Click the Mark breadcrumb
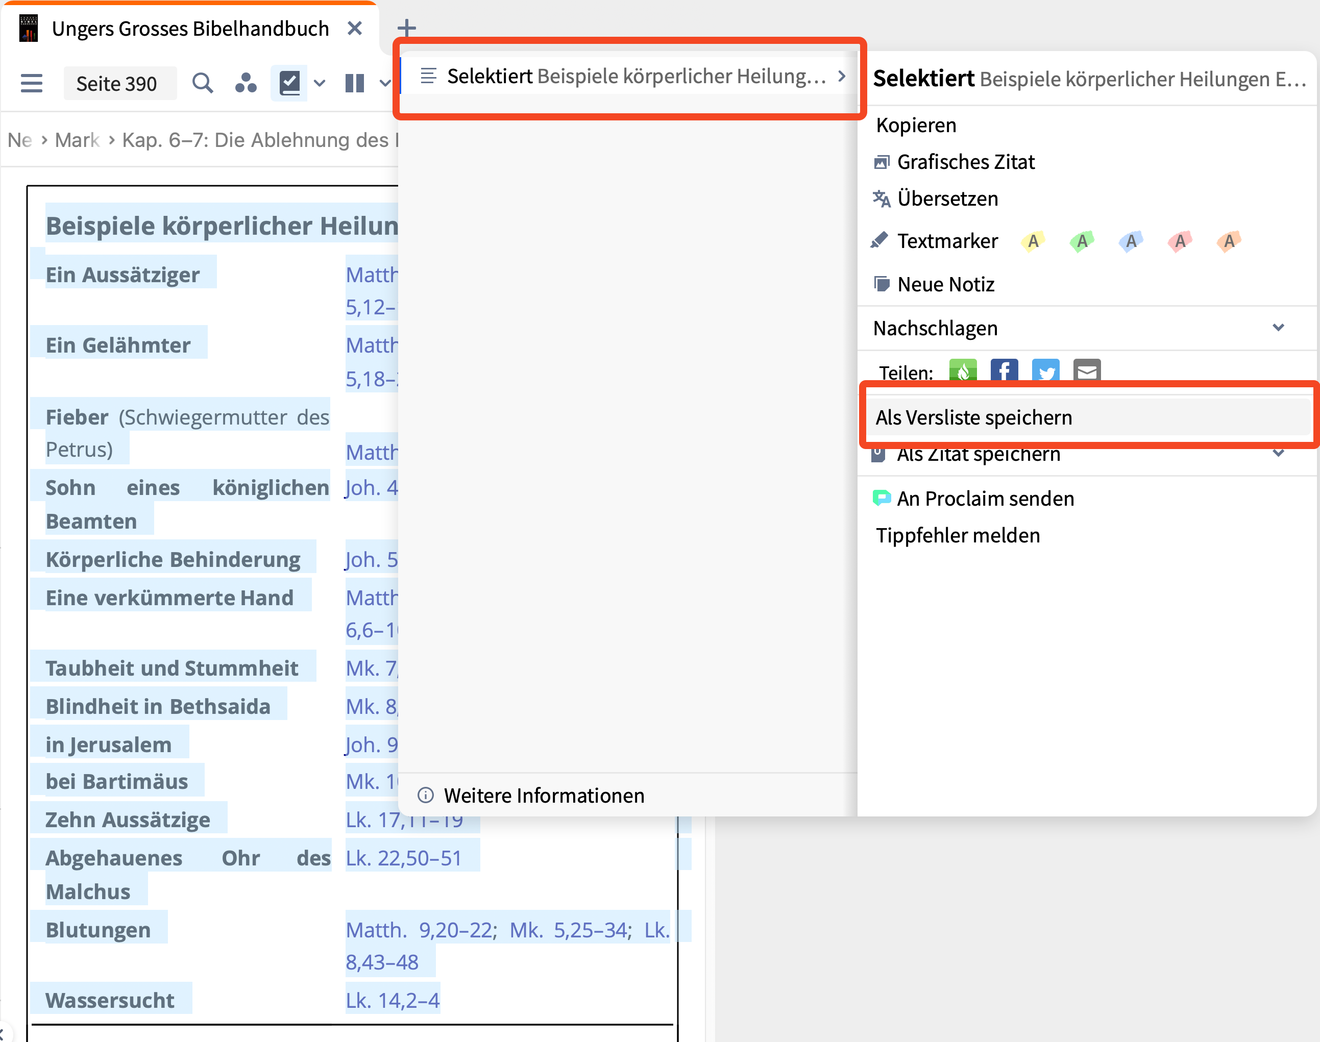 [x=77, y=140]
